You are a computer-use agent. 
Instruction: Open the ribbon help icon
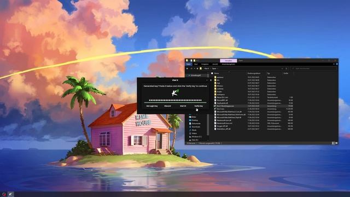pyautogui.click(x=337, y=64)
